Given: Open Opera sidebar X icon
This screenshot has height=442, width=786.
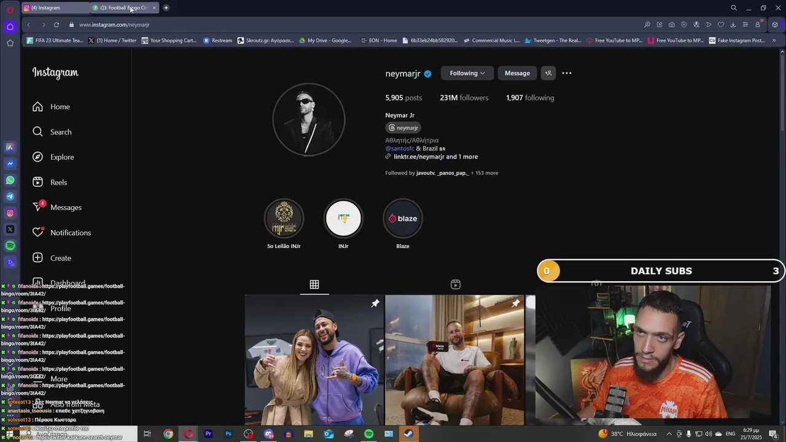Looking at the screenshot, I should click(x=10, y=229).
